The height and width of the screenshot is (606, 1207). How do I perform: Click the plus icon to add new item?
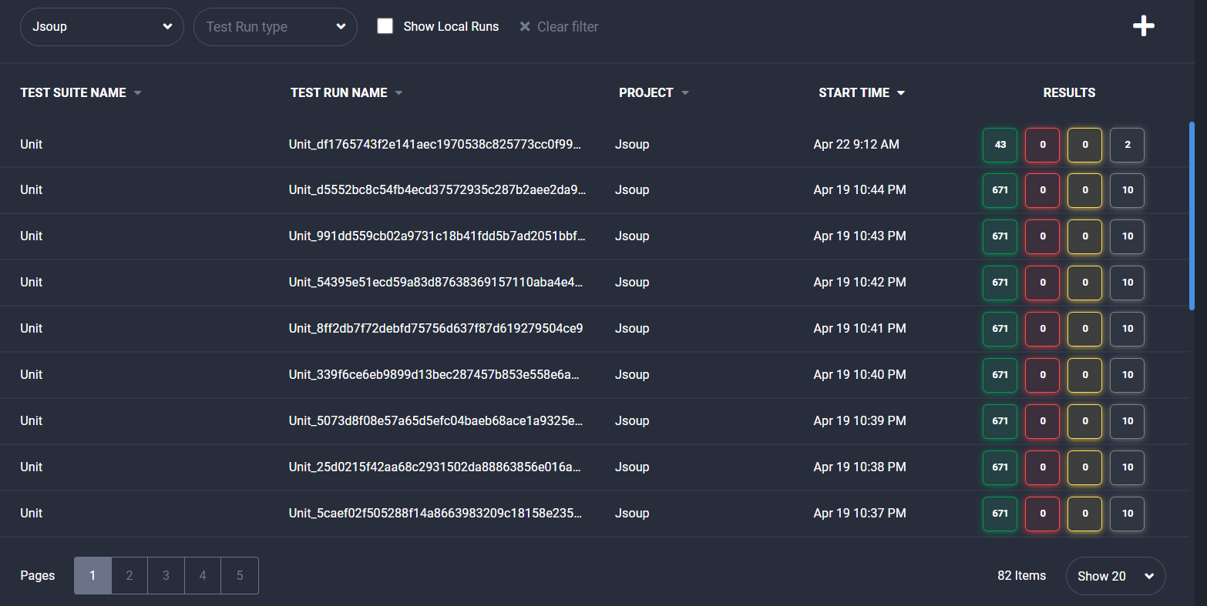point(1144,25)
